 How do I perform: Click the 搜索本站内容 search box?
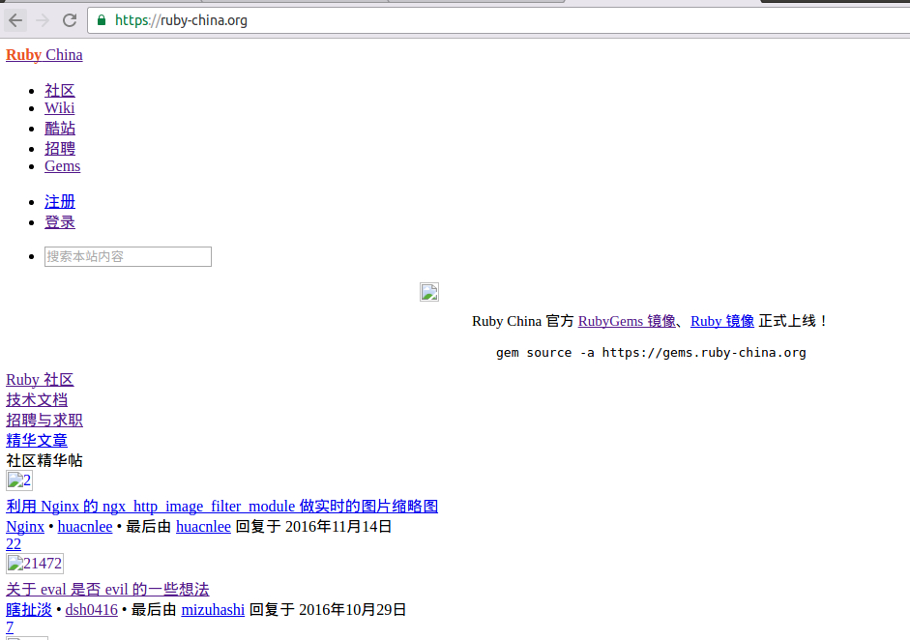128,256
